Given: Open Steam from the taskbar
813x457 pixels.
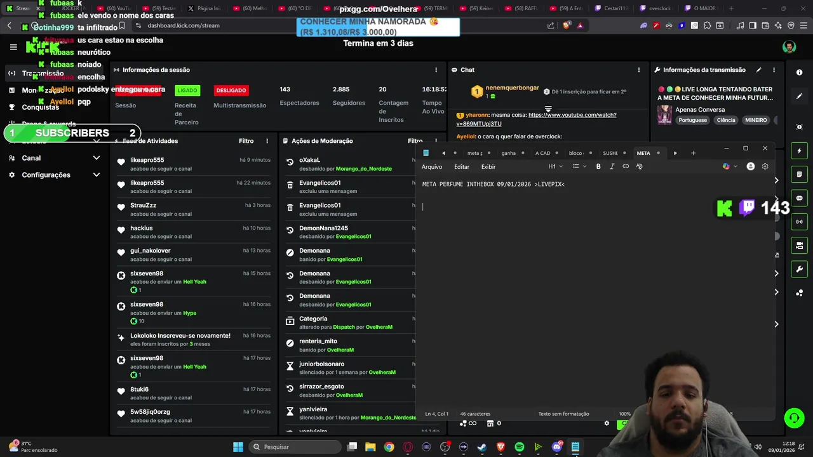Looking at the screenshot, I should pos(482,447).
